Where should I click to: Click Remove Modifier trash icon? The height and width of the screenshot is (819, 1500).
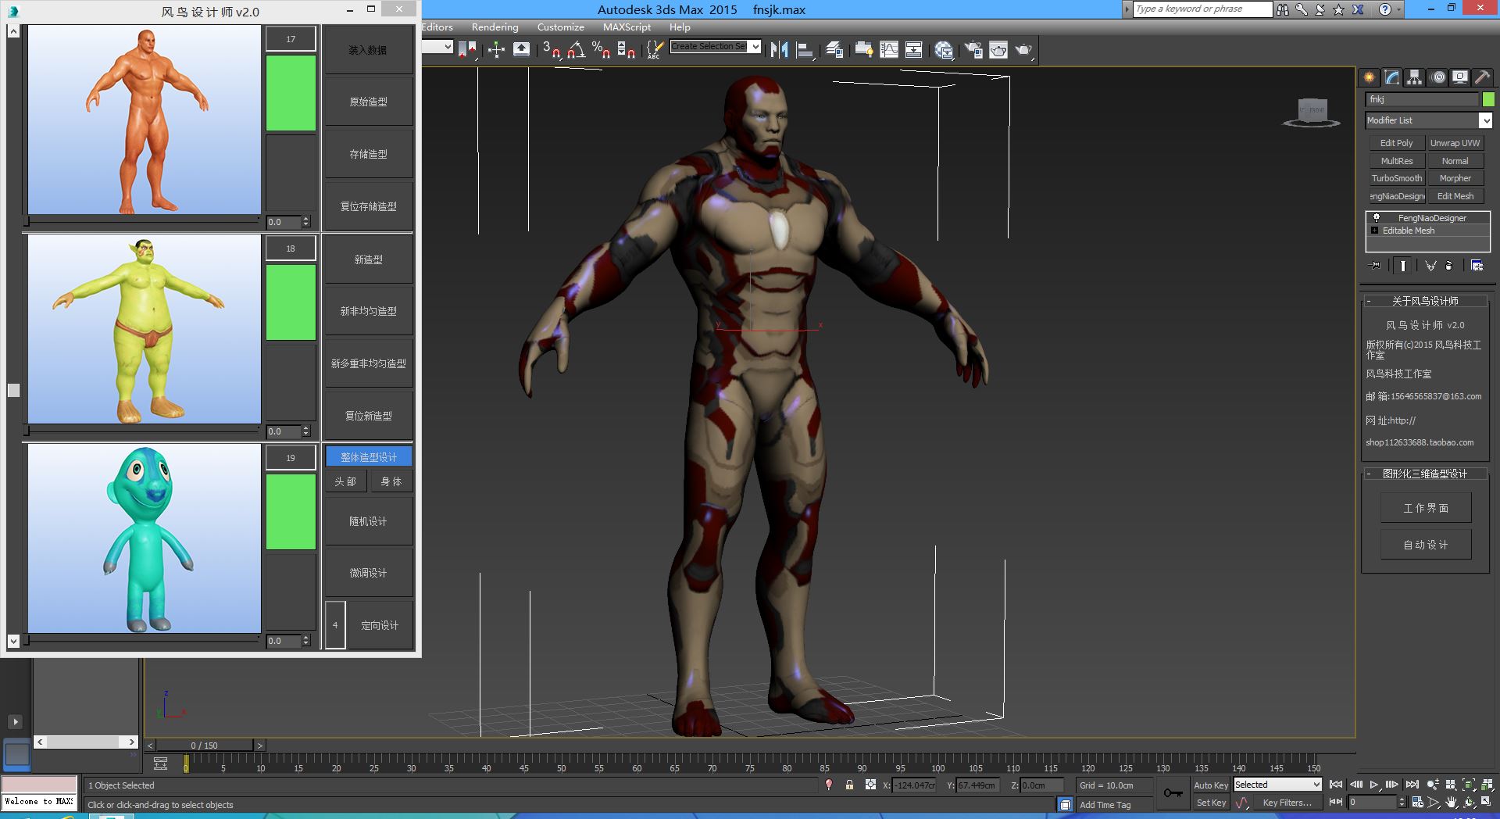[1449, 266]
